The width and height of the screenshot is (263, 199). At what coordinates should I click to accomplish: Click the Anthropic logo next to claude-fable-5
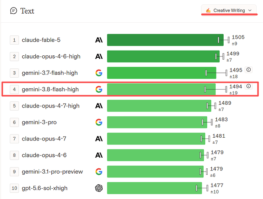pos(99,40)
